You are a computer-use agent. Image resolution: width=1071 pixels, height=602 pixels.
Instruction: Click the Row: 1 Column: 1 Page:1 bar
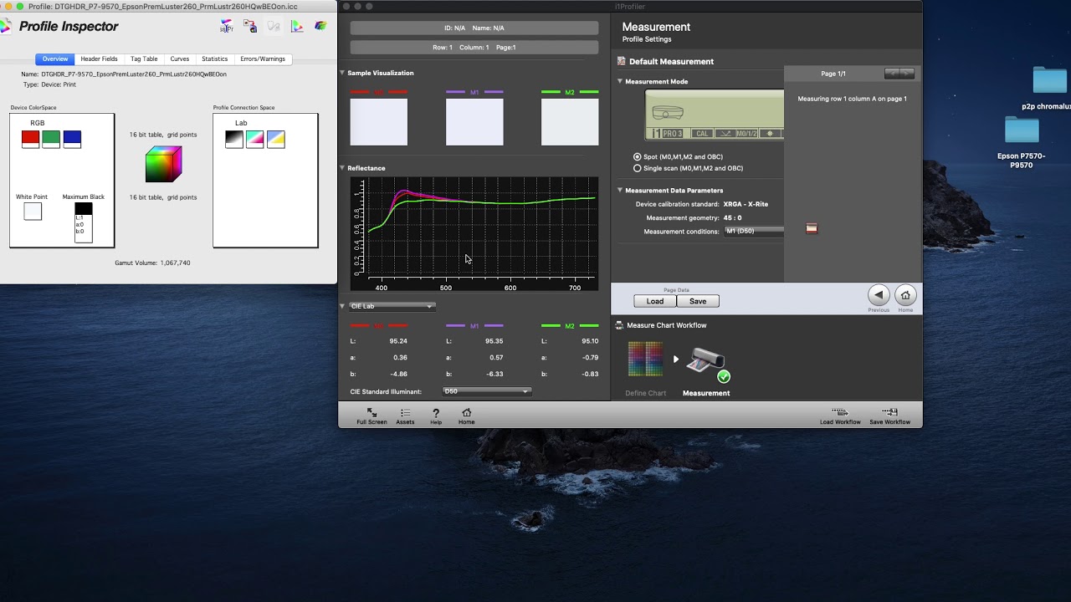pyautogui.click(x=474, y=48)
